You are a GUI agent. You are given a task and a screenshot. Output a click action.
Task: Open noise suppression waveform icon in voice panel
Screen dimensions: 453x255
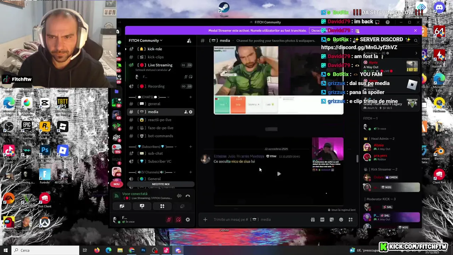179,196
